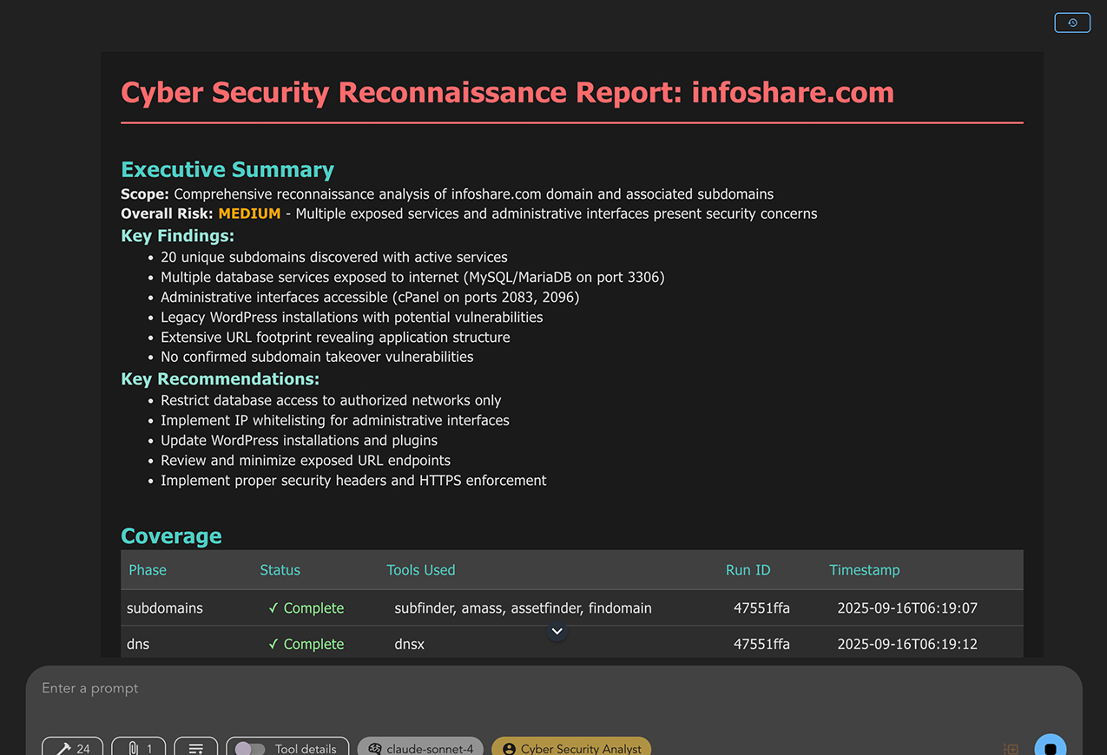Select the Phase column header

147,570
